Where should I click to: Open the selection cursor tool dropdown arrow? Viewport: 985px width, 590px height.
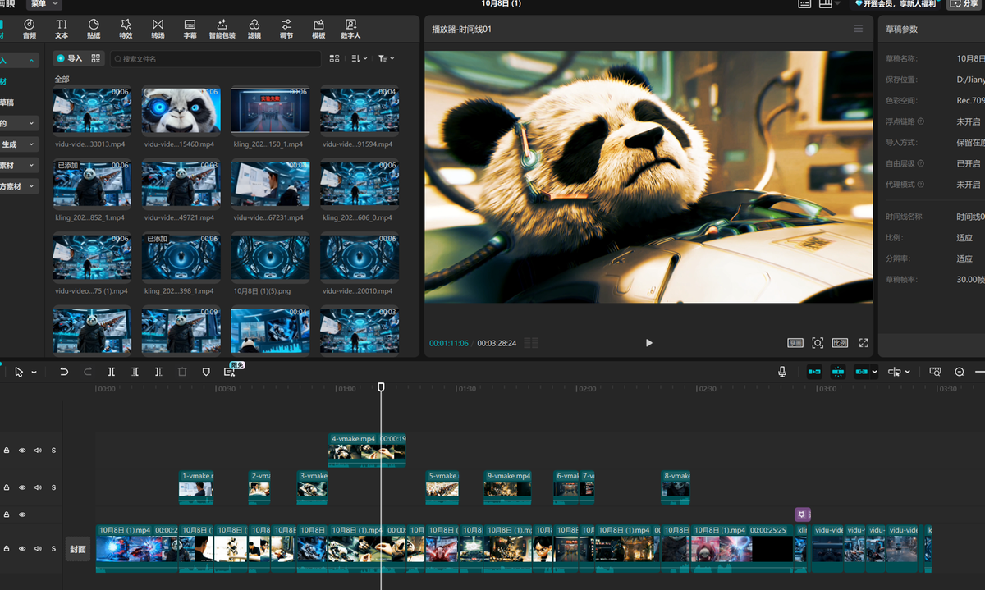pos(34,373)
